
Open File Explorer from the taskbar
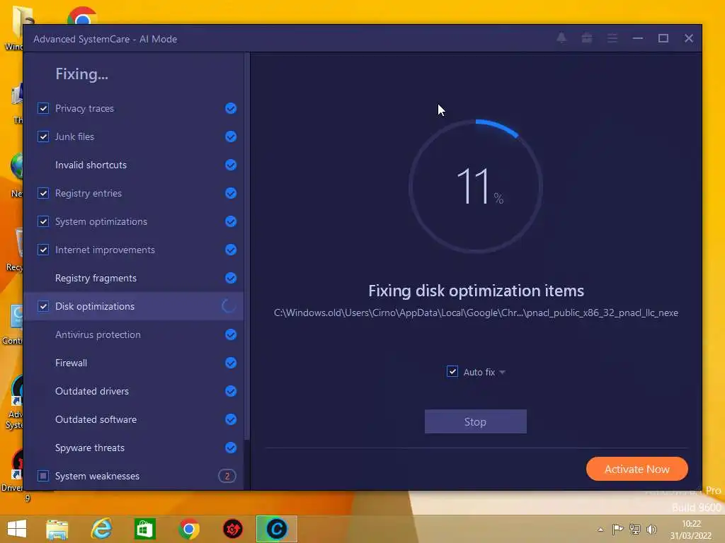pyautogui.click(x=57, y=529)
